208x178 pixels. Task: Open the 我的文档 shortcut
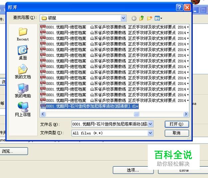tap(23, 72)
